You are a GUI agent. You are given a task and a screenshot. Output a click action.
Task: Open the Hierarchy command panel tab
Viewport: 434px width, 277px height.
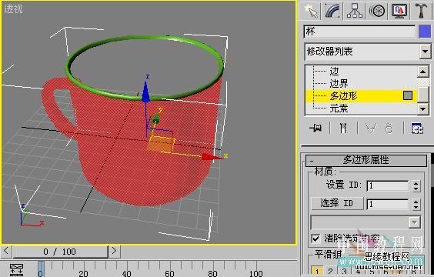tap(354, 11)
